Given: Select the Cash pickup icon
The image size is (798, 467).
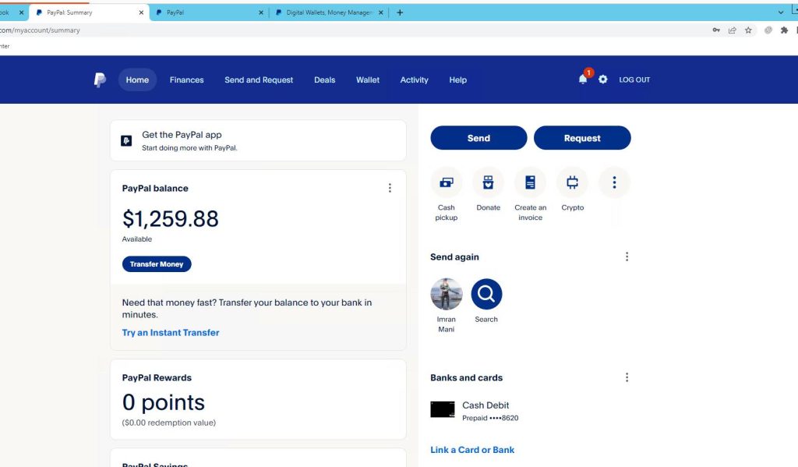Looking at the screenshot, I should click(x=447, y=182).
